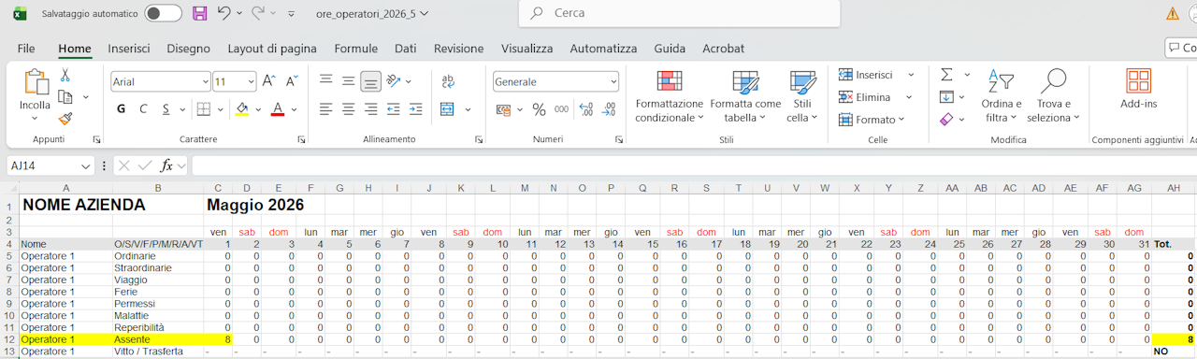Screen dimensions: 1197x359
Task: Apply bold with the G button
Action: pos(121,109)
